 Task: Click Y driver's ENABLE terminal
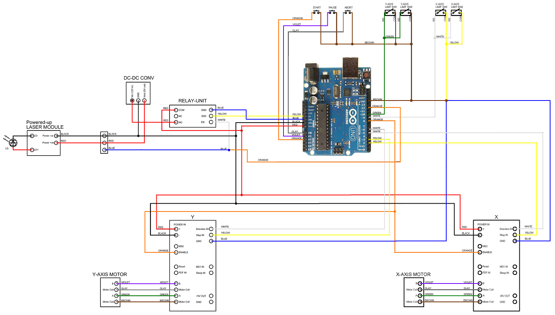click(176, 252)
